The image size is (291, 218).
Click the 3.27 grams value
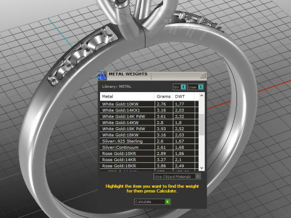click(161, 160)
